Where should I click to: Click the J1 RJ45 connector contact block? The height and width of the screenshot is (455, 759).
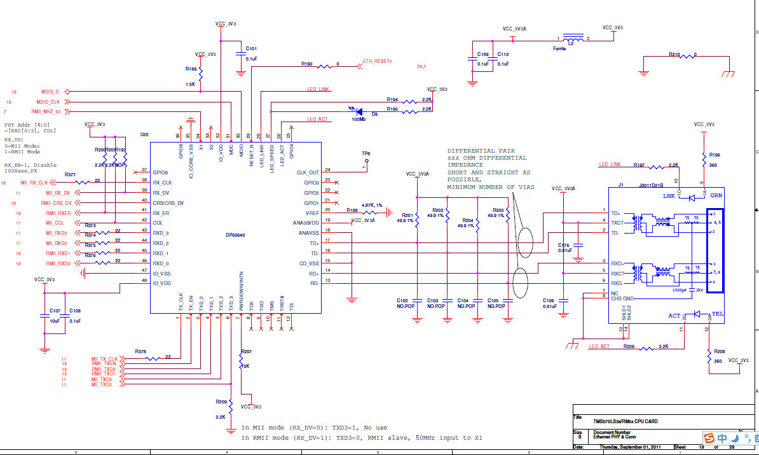click(x=715, y=251)
